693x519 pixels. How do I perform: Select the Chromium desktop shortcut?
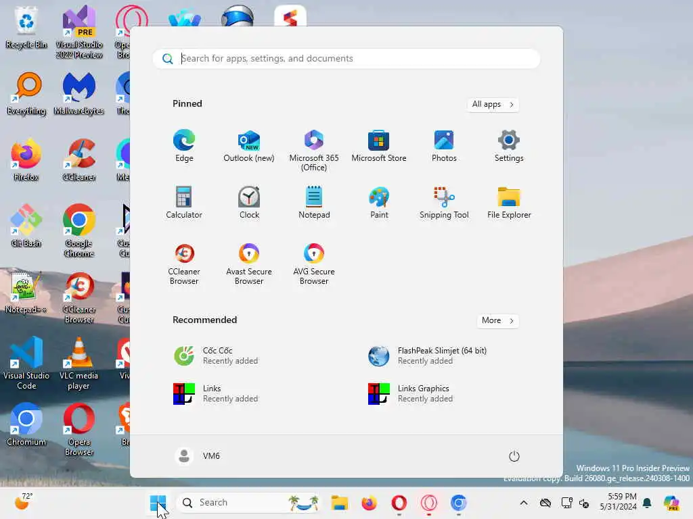tap(26, 424)
